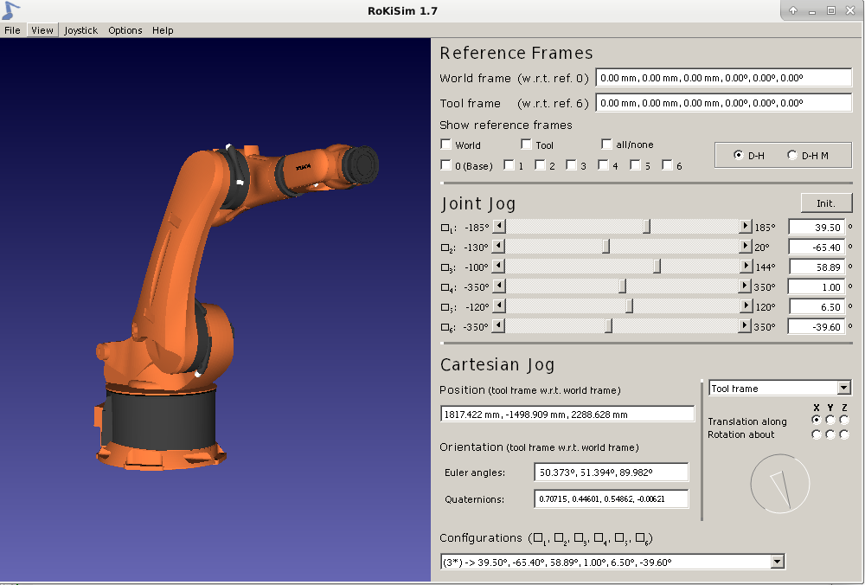The image size is (865, 585).
Task: Click the joint 1 value field 39.50
Action: 817,227
